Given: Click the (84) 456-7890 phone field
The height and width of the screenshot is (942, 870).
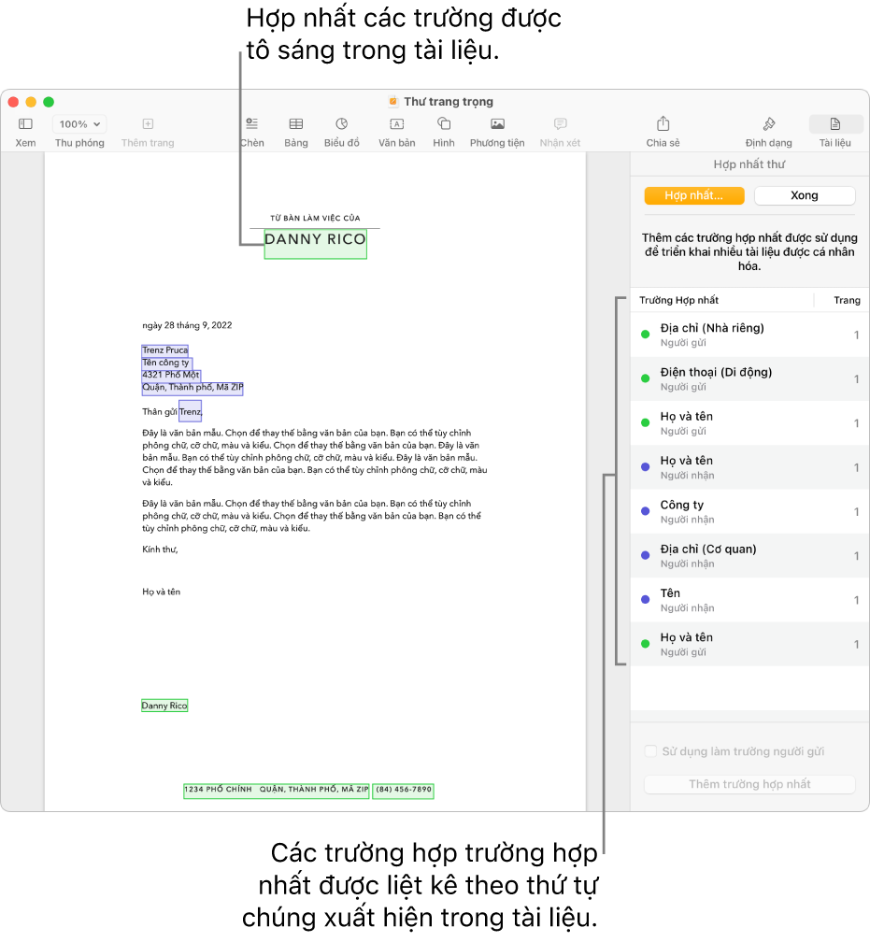Looking at the screenshot, I should pyautogui.click(x=403, y=790).
